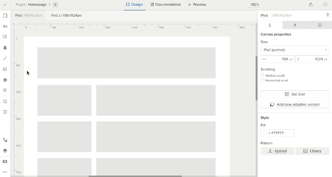Open the 100% zoom level control

tap(255, 5)
